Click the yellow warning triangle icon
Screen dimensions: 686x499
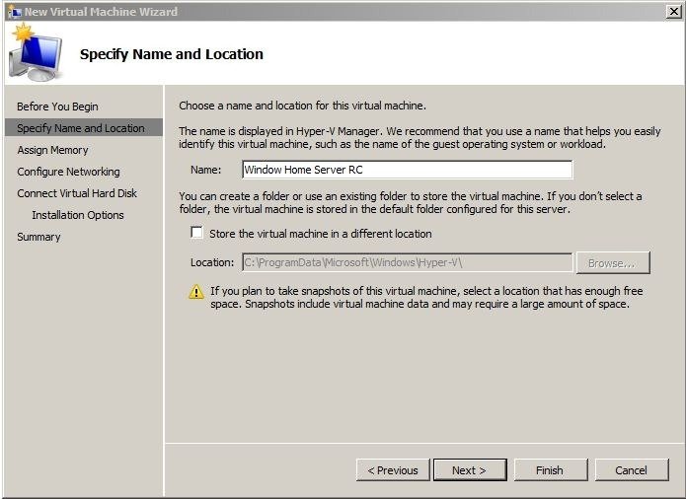pos(196,292)
